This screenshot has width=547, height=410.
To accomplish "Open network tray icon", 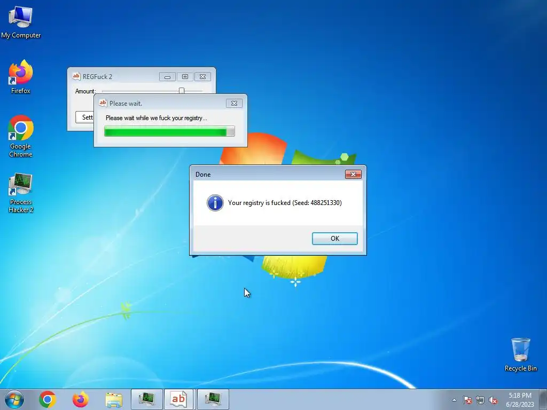I will [x=480, y=400].
